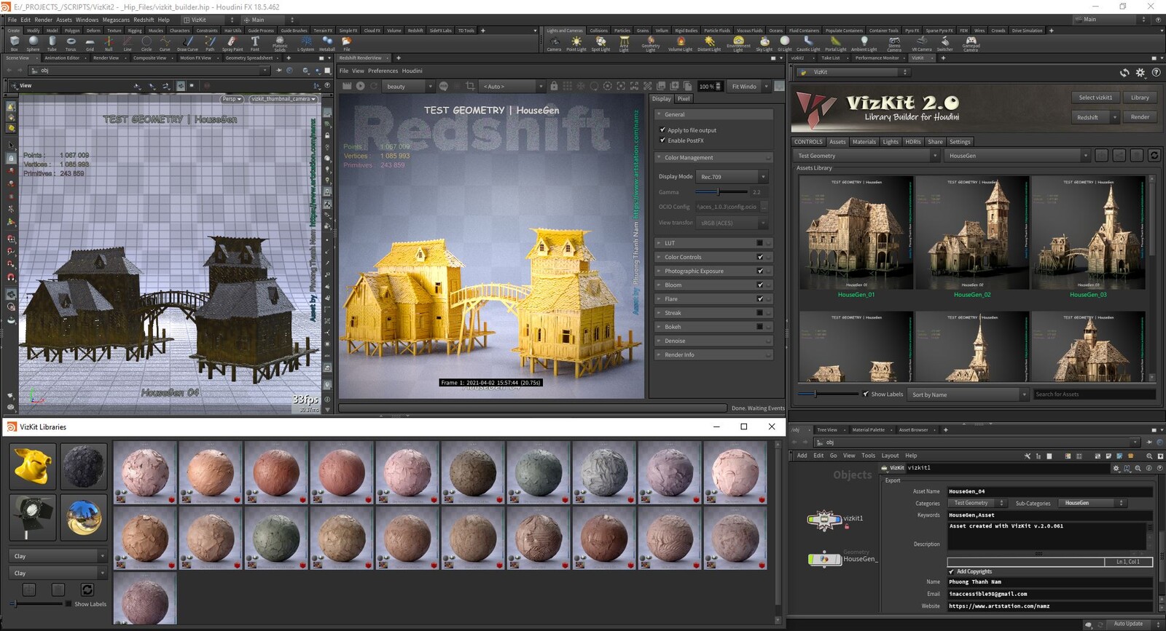Open the Sort by Name dropdown
1166x631 pixels.
[x=969, y=394]
